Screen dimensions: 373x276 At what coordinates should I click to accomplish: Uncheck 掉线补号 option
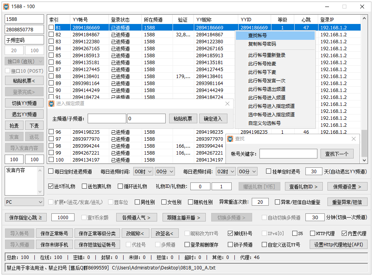point(230,233)
